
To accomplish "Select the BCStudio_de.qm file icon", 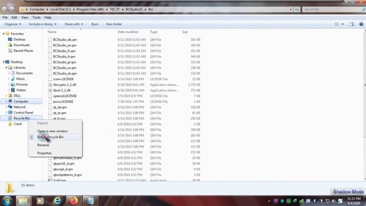I will point(50,39).
